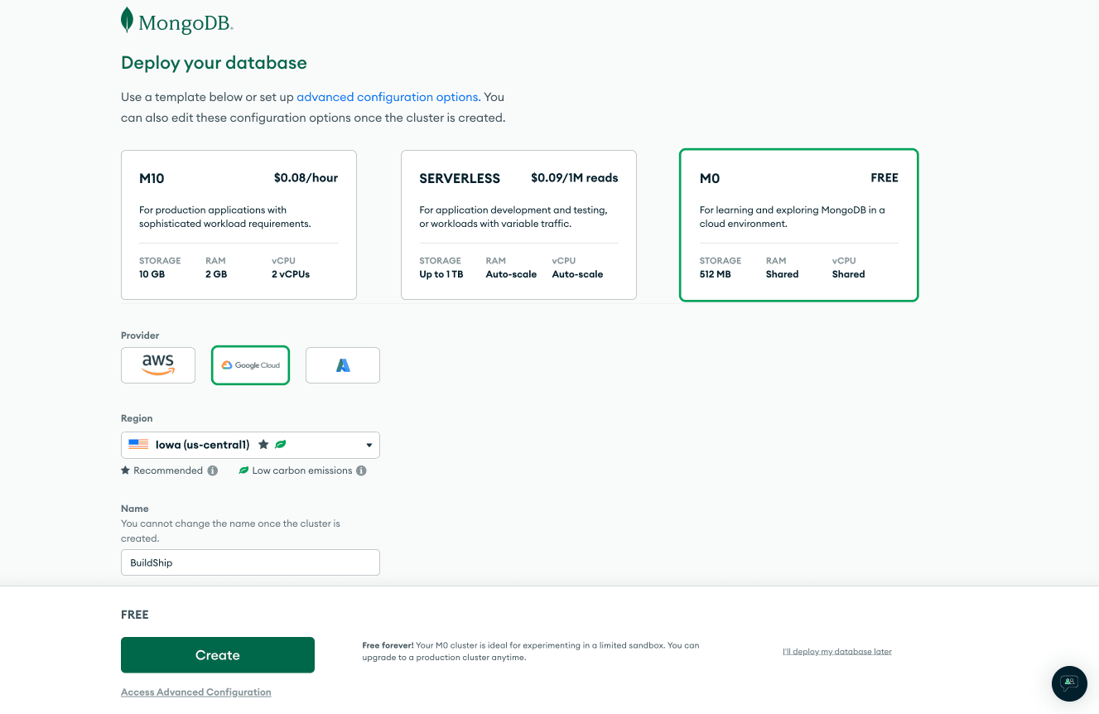Open advanced configuration options link
1099x714 pixels.
pyautogui.click(x=386, y=97)
